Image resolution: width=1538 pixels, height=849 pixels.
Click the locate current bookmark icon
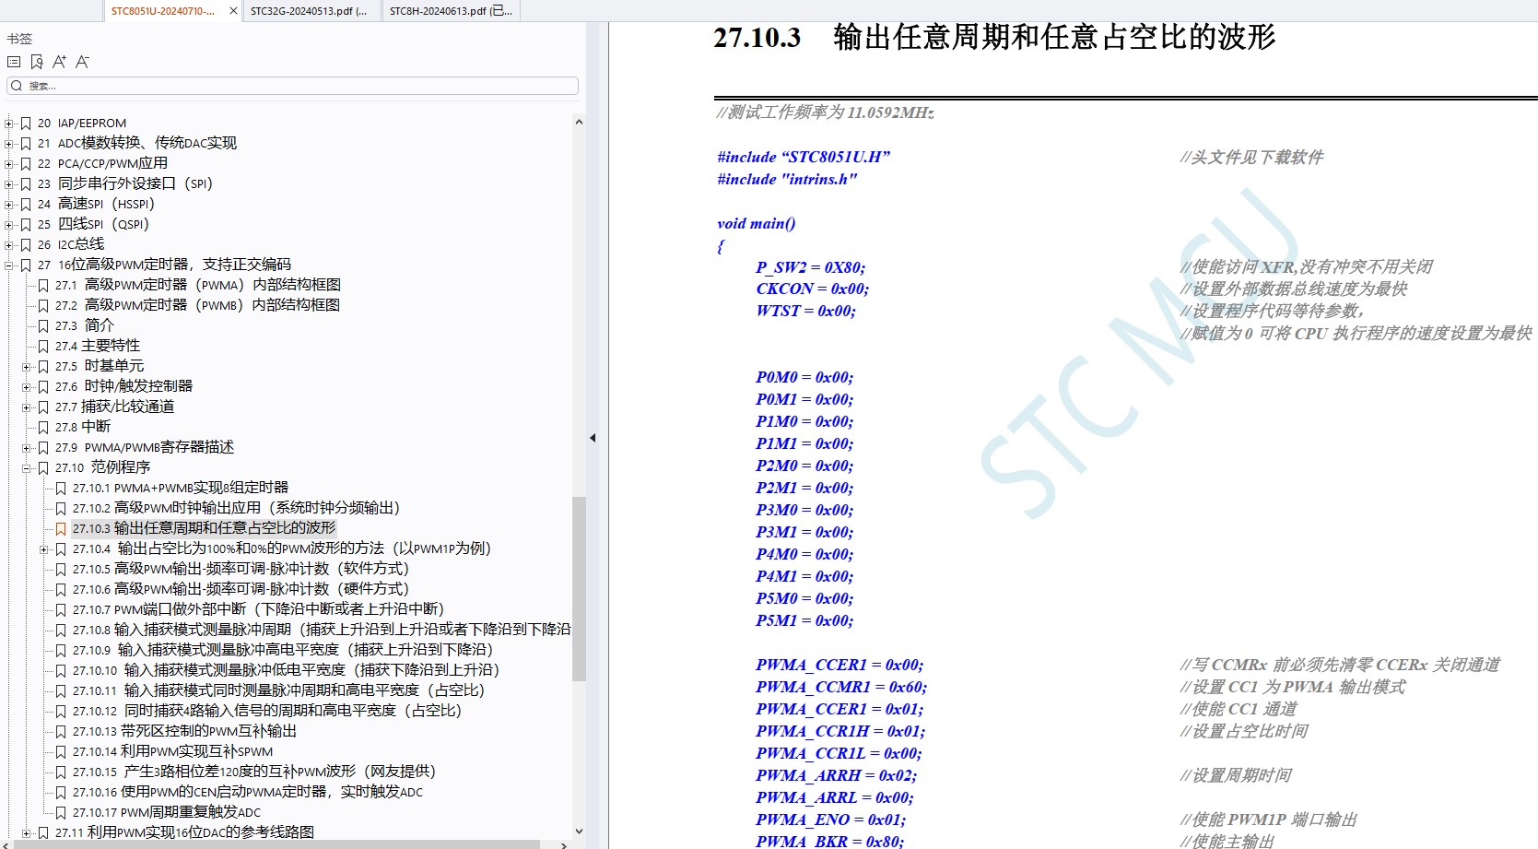37,62
